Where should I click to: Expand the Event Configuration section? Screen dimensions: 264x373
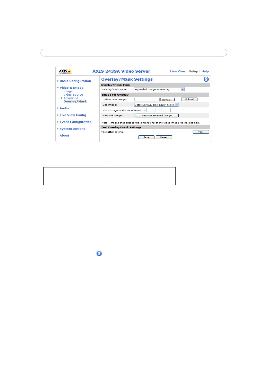[75, 122]
